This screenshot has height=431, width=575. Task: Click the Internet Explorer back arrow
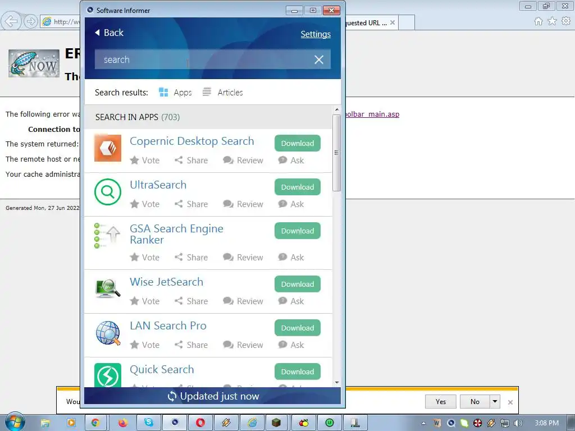point(11,21)
